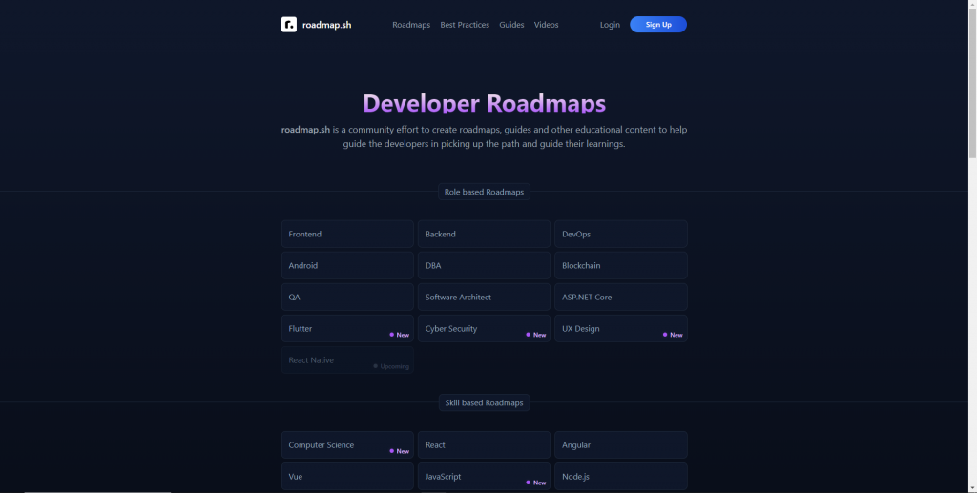The height and width of the screenshot is (493, 977).
Task: Open the Videos nav item
Action: coord(546,25)
